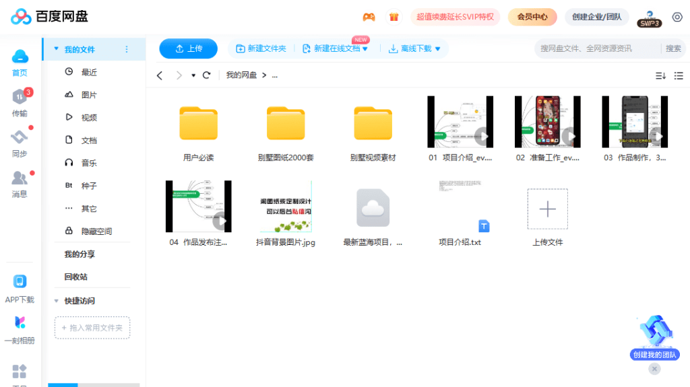Click the 超值续费延长SVIP特权 button
The image size is (690, 387).
point(455,17)
